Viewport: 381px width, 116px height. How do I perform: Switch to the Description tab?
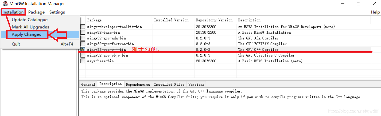(110, 84)
